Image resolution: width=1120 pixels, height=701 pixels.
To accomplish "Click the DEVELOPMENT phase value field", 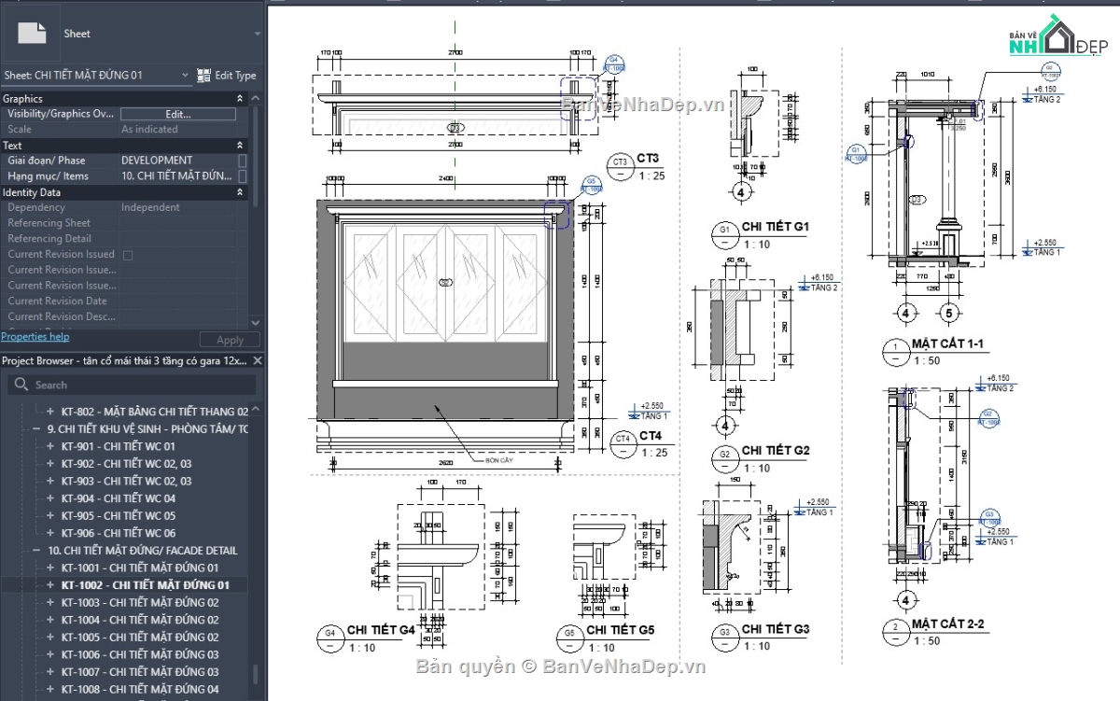I will (177, 161).
